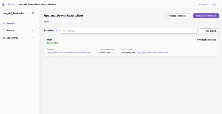
Task: Click the App ID label
Action: [x=47, y=21]
